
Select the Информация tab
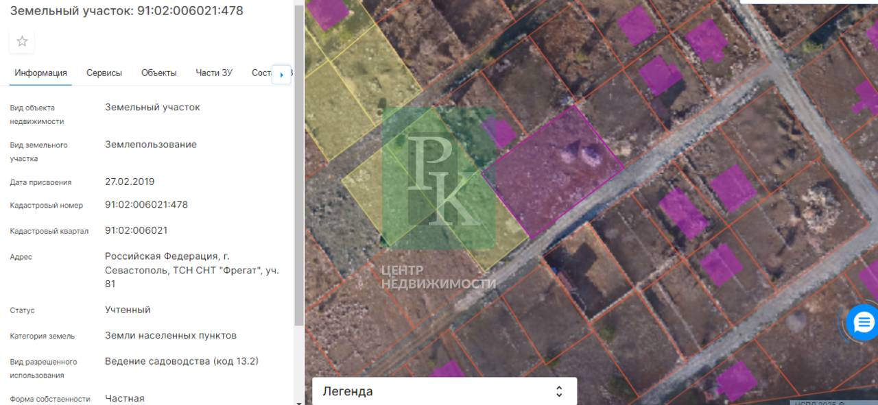tap(41, 73)
